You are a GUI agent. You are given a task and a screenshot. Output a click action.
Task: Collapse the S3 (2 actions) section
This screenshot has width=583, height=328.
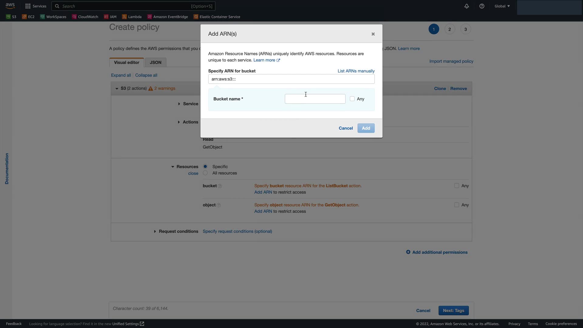(117, 88)
